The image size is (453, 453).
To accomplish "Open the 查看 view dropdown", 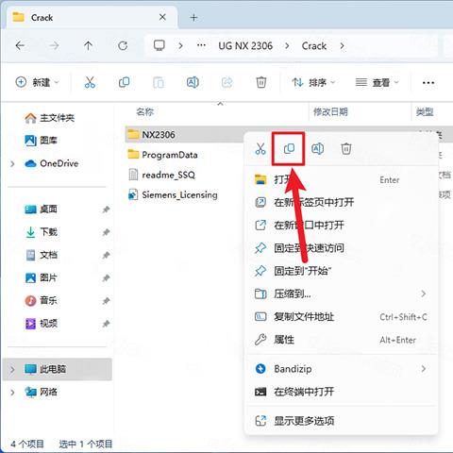I will (377, 82).
